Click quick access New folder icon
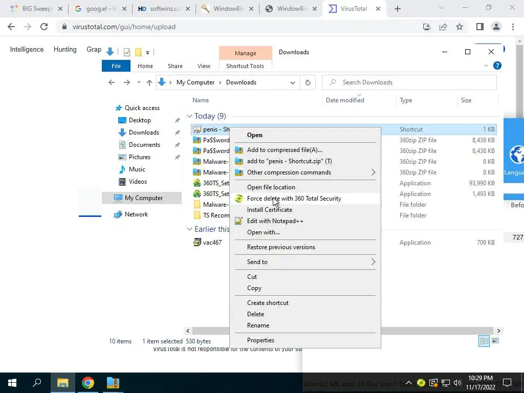Image resolution: width=524 pixels, height=393 pixels. coord(138,52)
